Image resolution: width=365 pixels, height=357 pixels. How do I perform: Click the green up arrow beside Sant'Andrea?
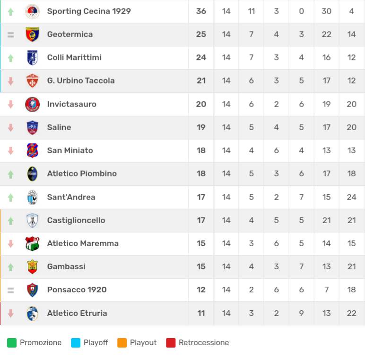coord(11,198)
